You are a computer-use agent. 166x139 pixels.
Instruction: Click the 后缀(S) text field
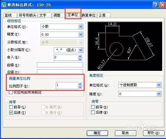click(60, 72)
